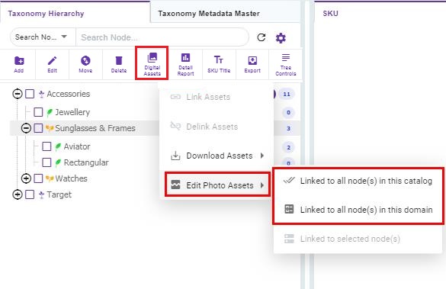Click the refresh icon beside search box

point(261,37)
